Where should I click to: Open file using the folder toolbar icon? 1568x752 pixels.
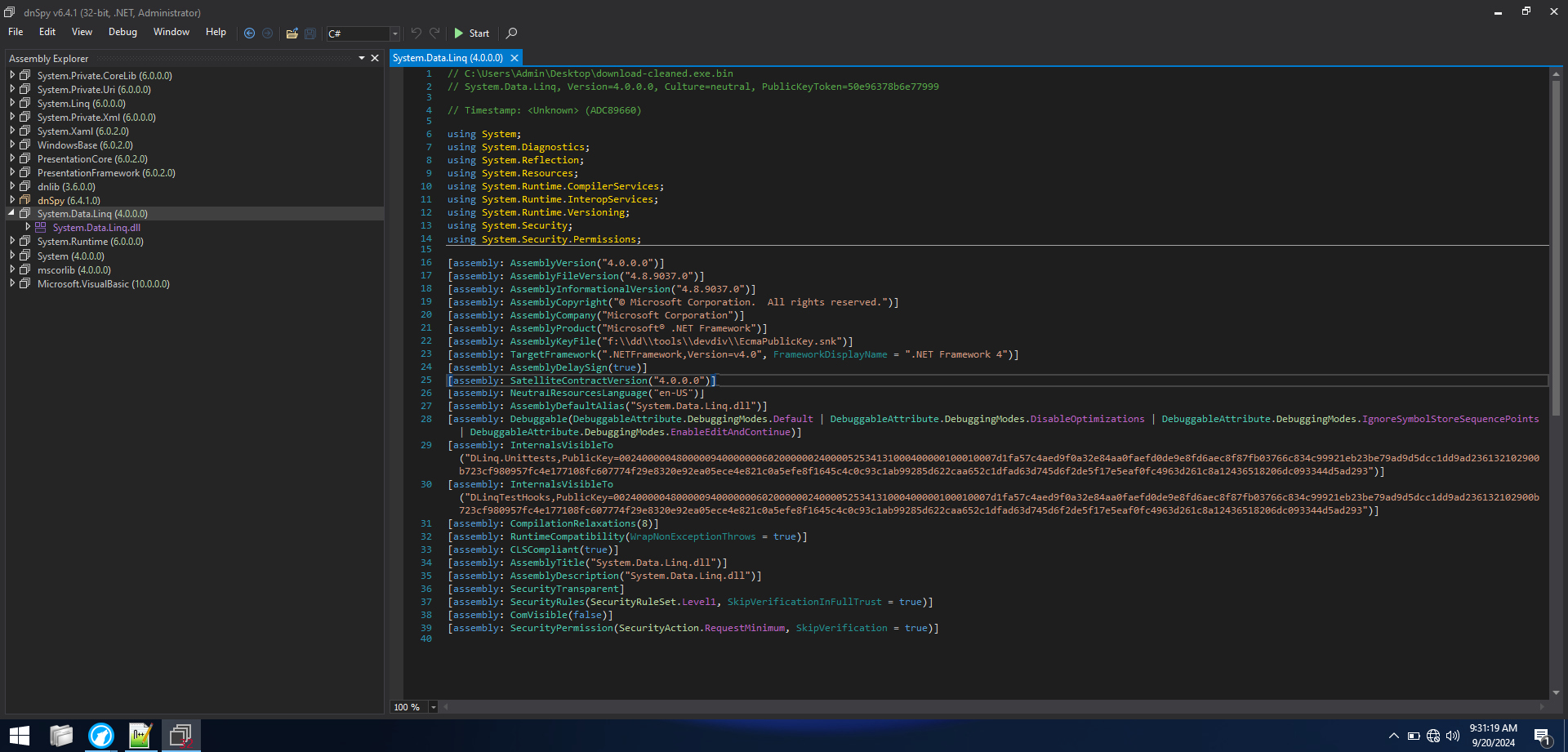[x=292, y=33]
